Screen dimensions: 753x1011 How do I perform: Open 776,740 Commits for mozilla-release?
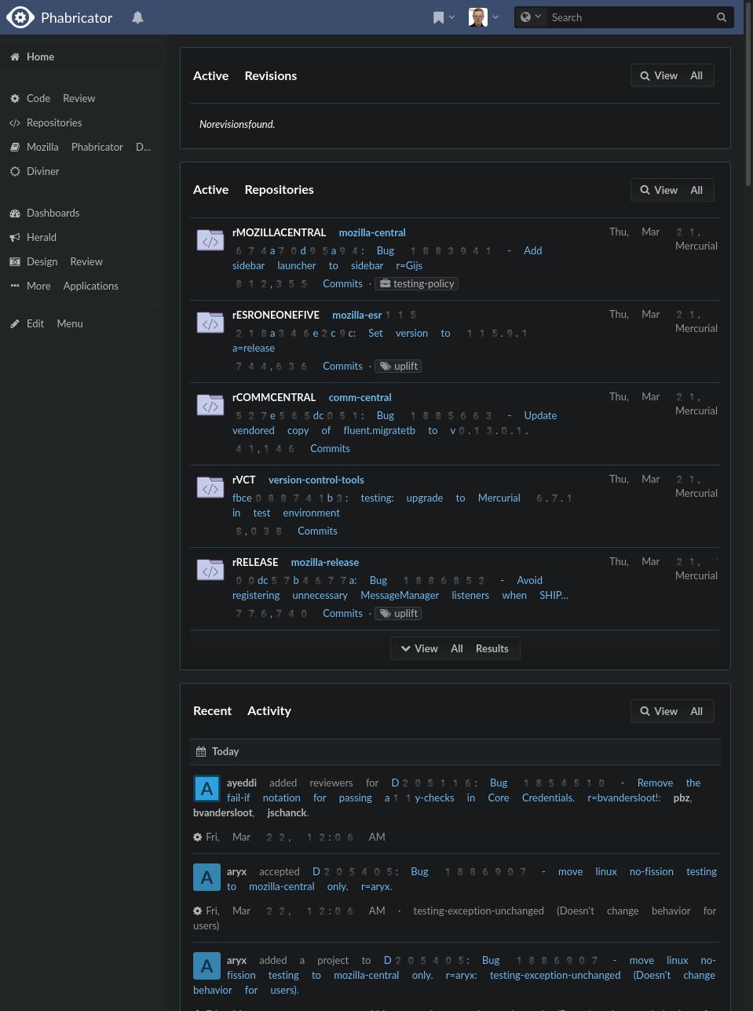[299, 613]
